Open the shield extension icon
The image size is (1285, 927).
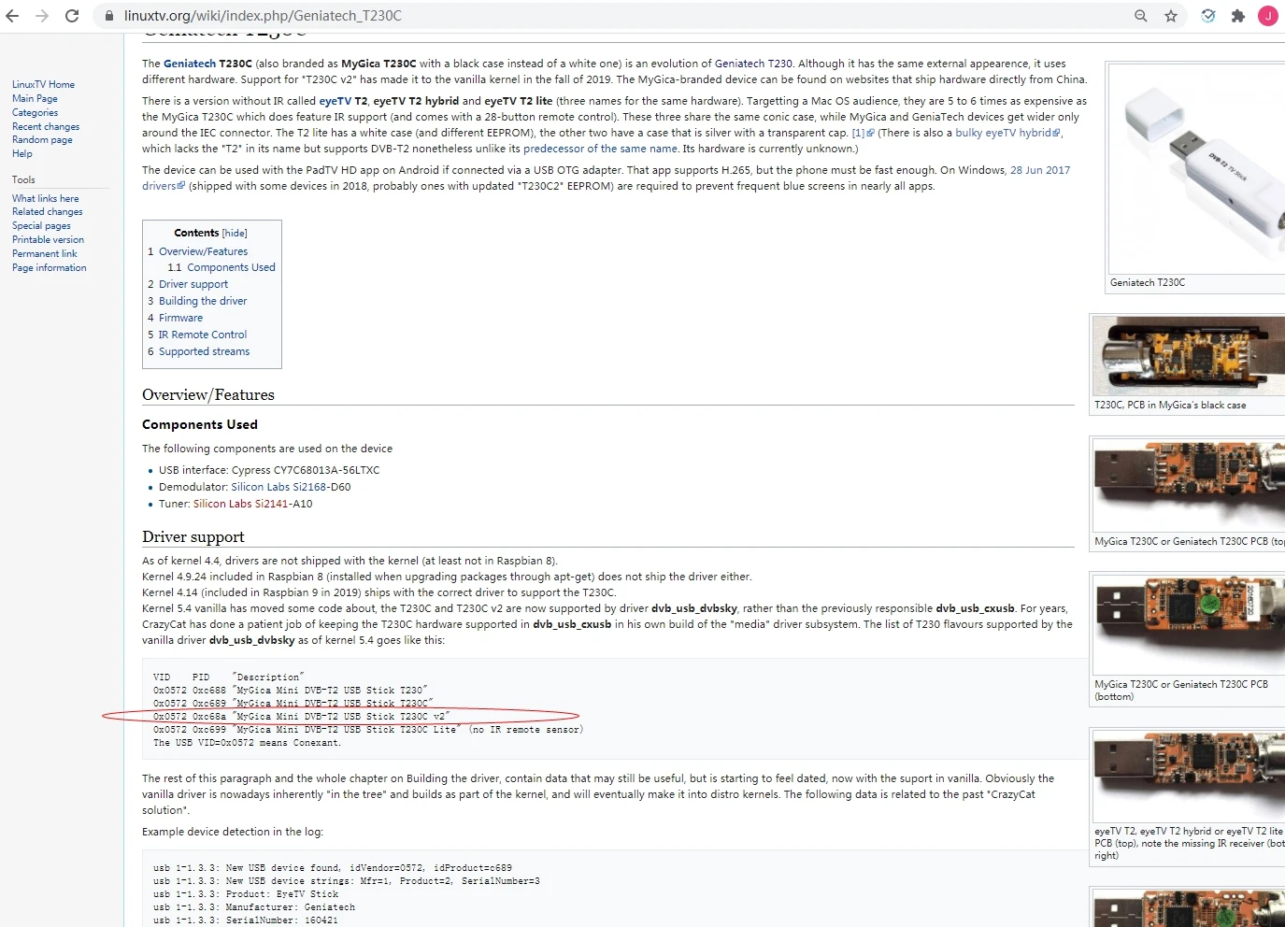(1208, 16)
